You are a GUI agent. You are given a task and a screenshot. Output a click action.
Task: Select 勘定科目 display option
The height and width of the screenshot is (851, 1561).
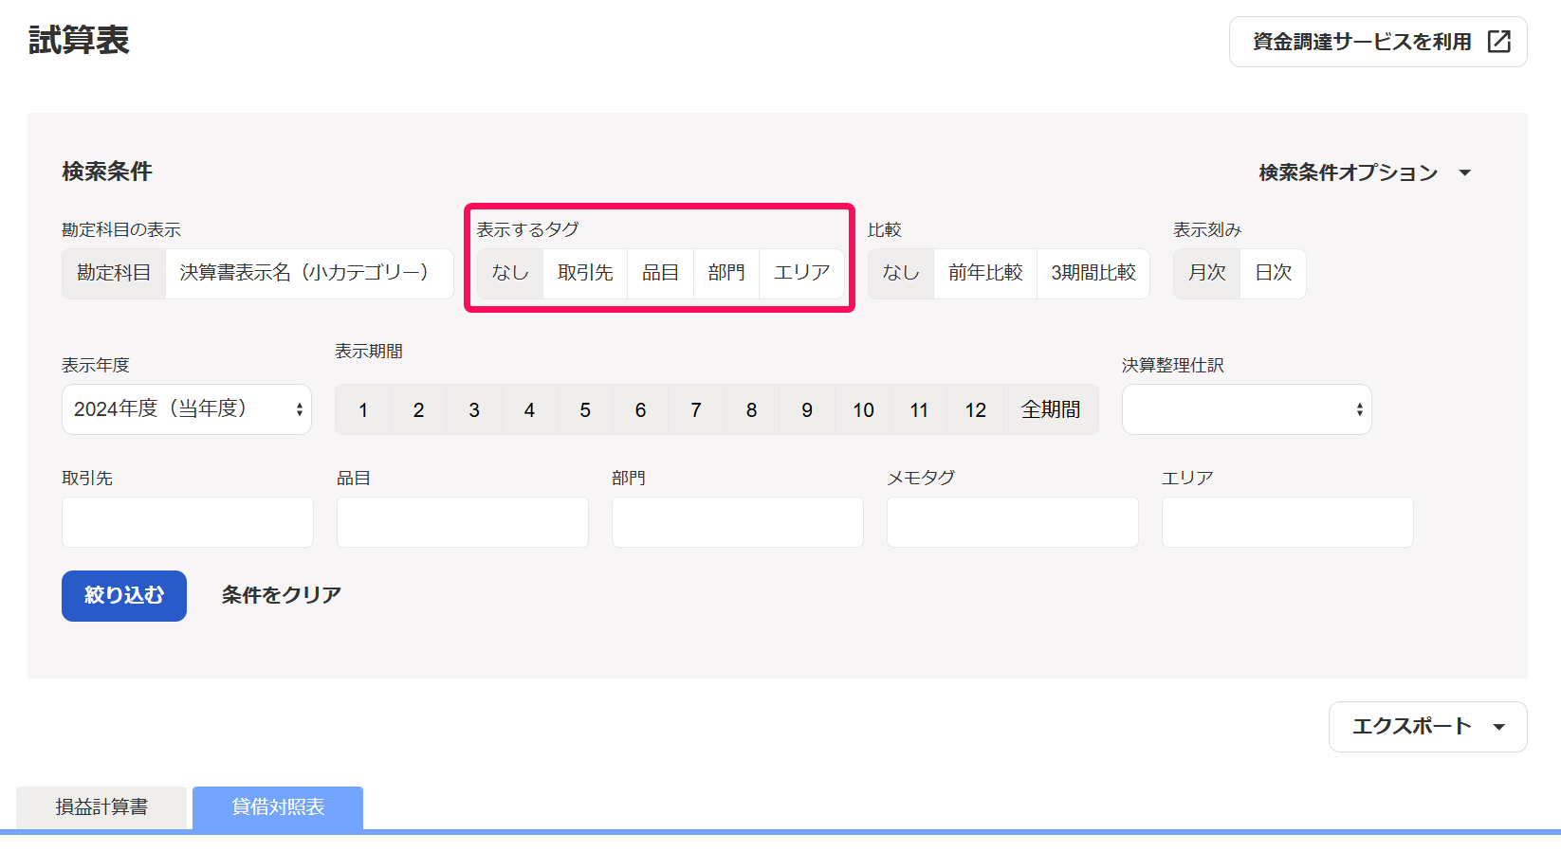coord(114,273)
